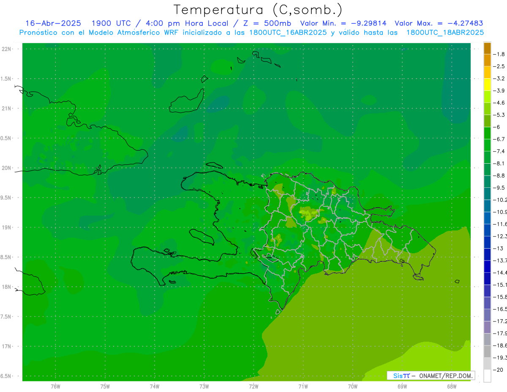Viewport: 507px width, 392px height.
Task: Select the '-10.2' legend value
Action: 500,200
